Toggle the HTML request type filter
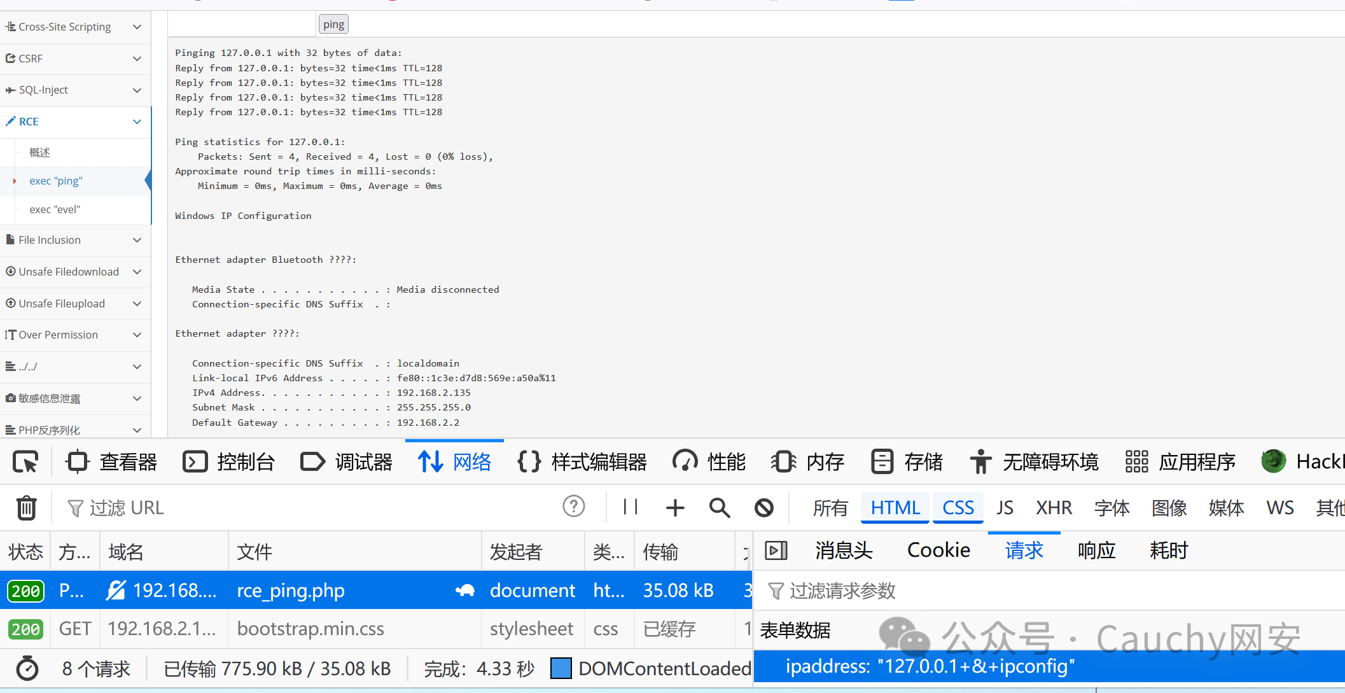This screenshot has height=693, width=1345. click(x=895, y=508)
